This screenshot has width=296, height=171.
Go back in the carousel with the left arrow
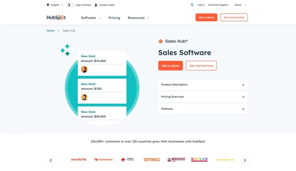(x=51, y=160)
